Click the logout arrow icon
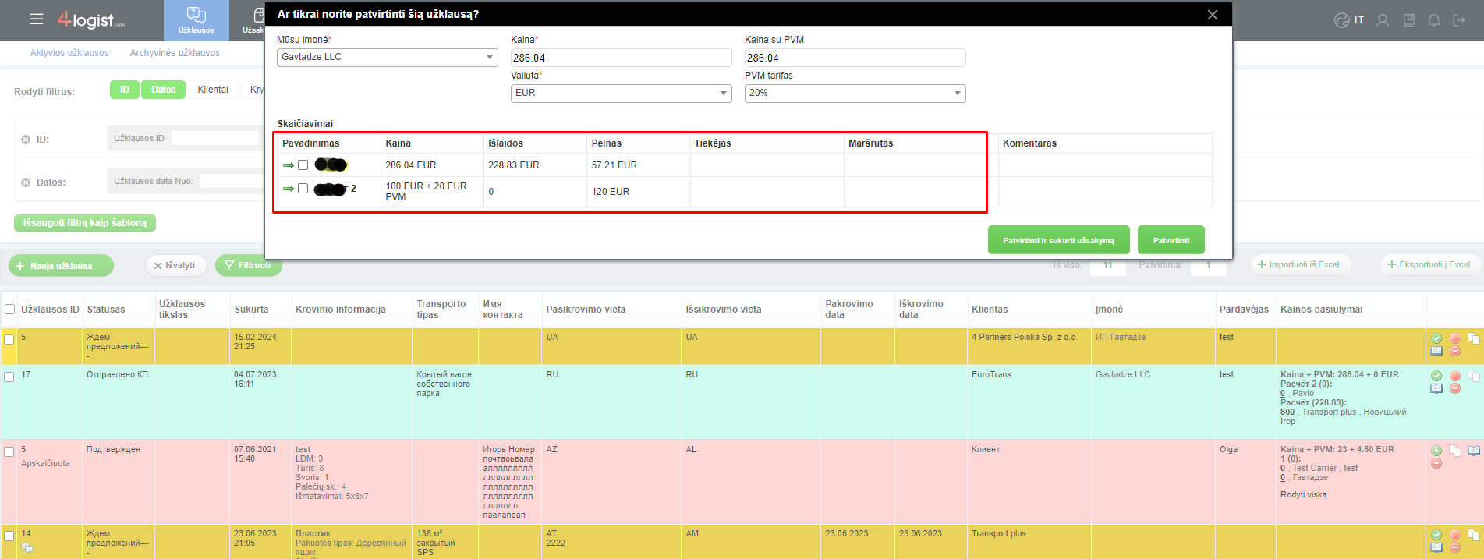The height and width of the screenshot is (559, 1484). click(x=1459, y=20)
